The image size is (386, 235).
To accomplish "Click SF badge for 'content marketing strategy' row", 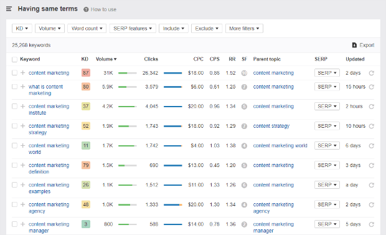I will point(244,126).
